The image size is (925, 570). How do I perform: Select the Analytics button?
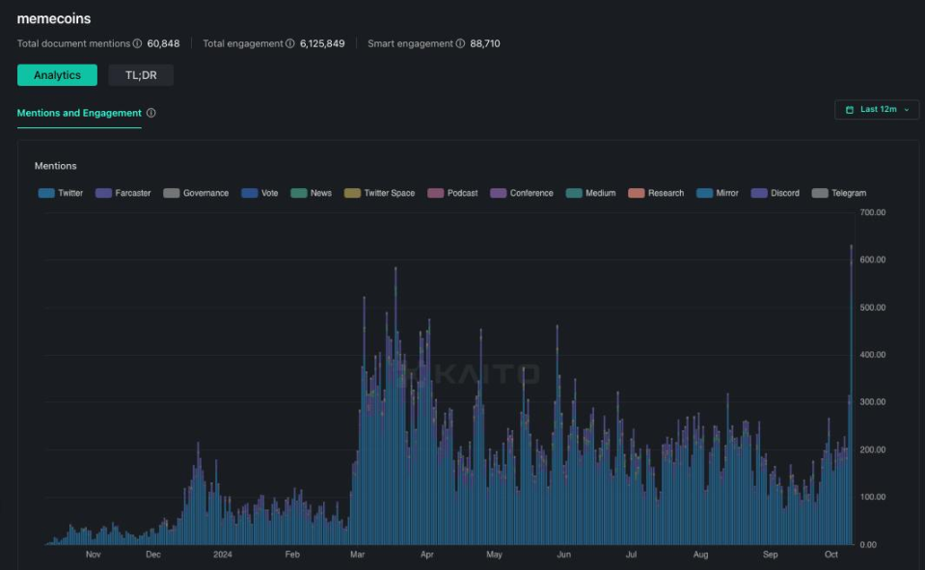click(57, 75)
